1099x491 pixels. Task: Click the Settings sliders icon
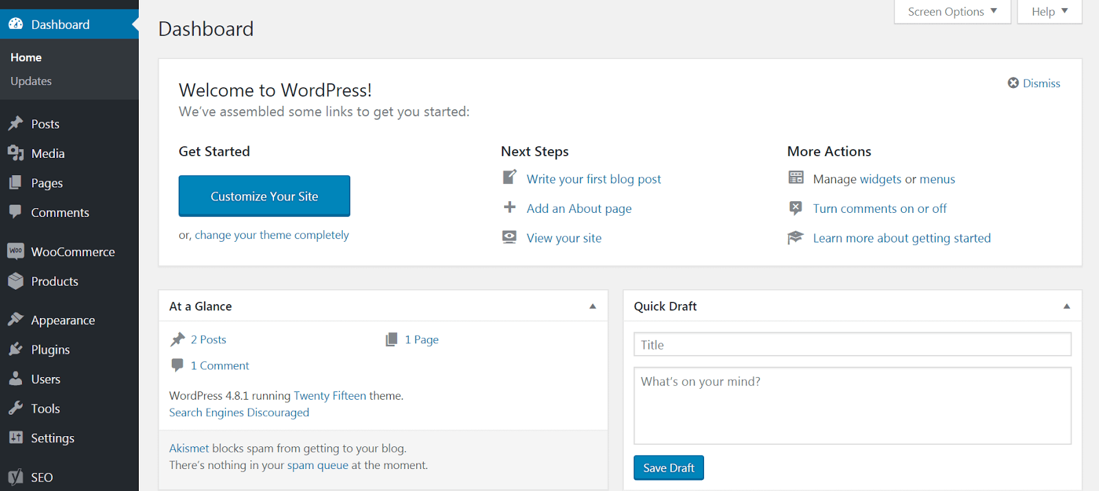pos(16,437)
